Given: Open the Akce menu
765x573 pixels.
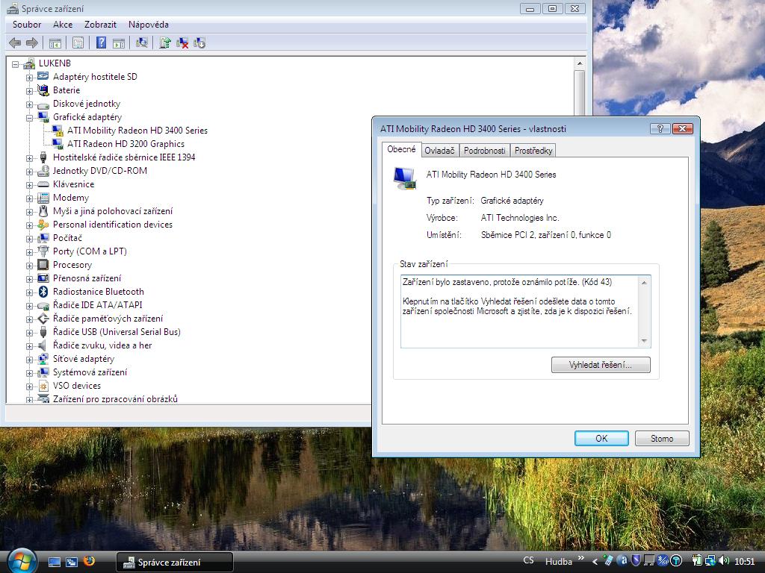Looking at the screenshot, I should (63, 25).
